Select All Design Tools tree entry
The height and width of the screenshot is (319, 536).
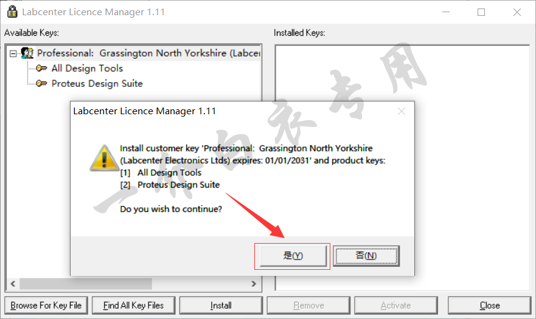87,68
